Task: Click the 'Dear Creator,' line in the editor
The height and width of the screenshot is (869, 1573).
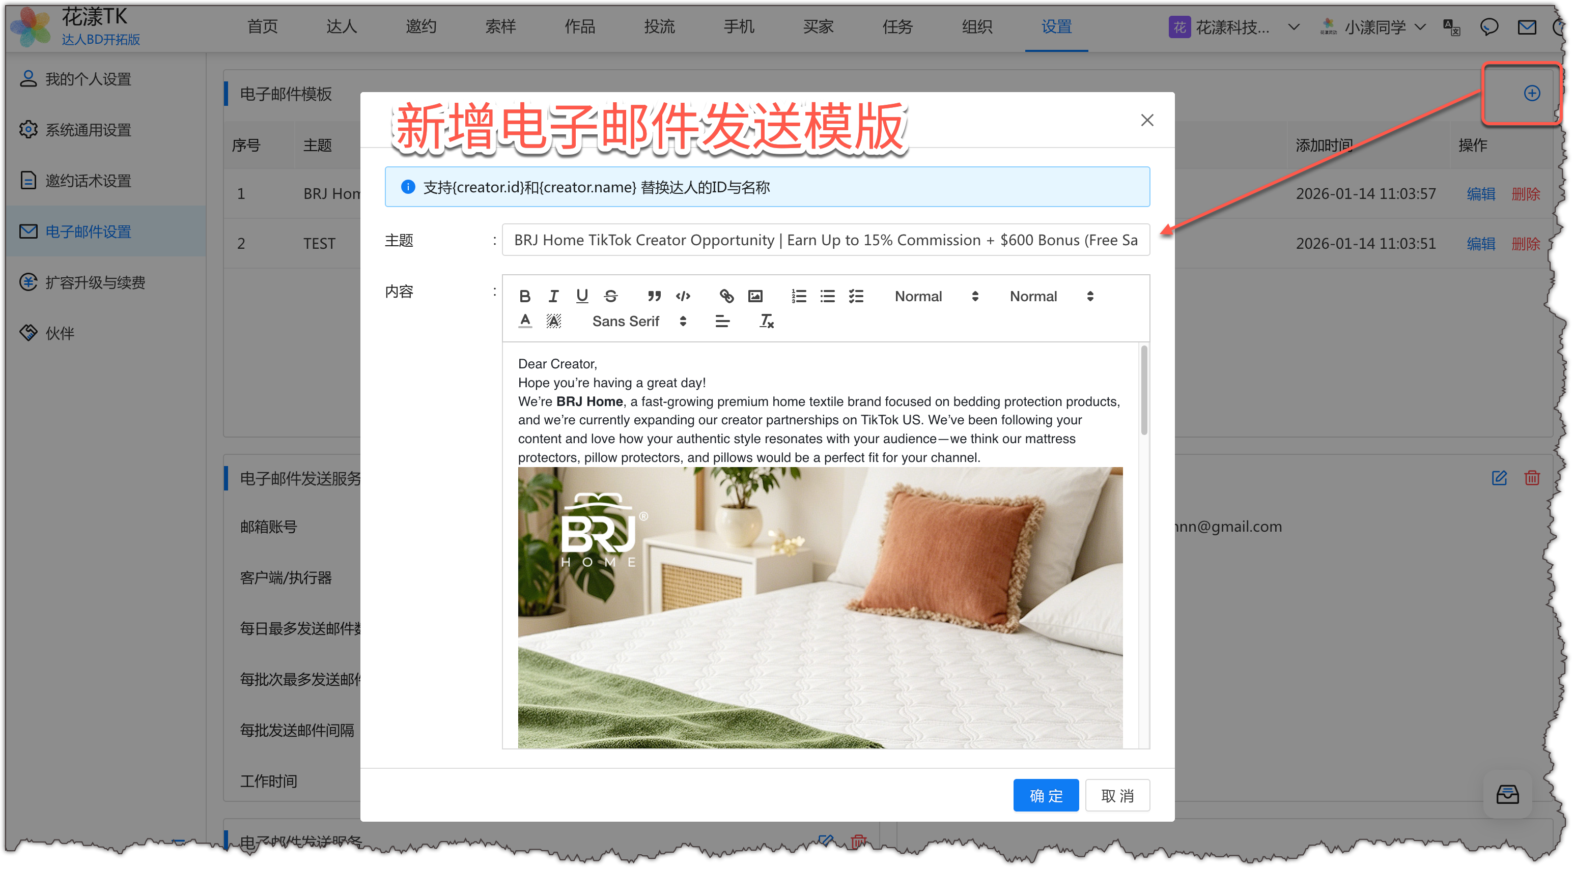Action: tap(557, 364)
